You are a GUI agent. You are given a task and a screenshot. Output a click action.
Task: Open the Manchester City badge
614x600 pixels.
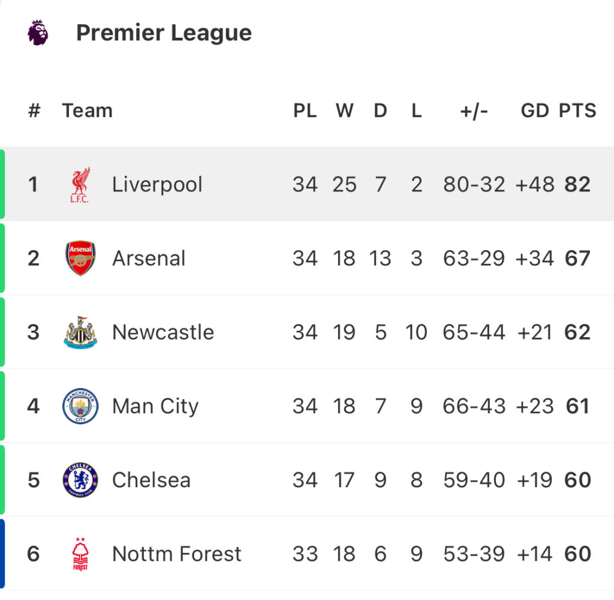coord(80,406)
